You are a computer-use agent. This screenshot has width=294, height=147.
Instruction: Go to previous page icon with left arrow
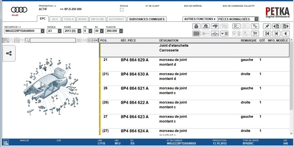tap(276, 26)
